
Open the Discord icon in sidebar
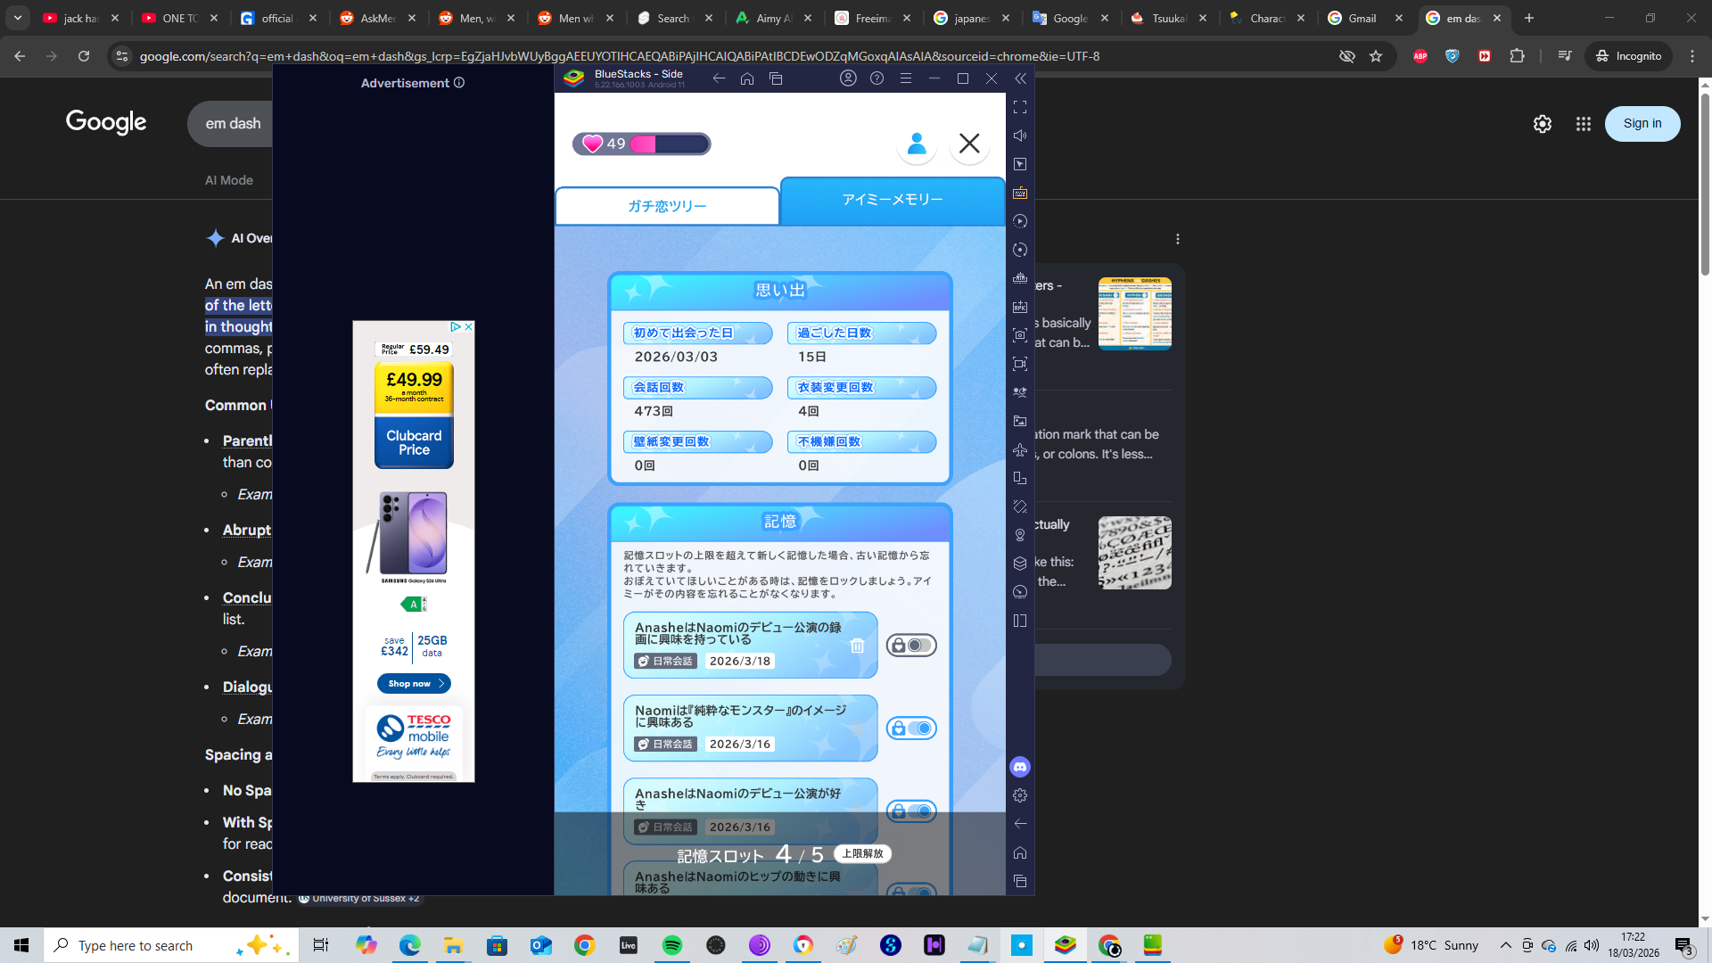point(1020,767)
